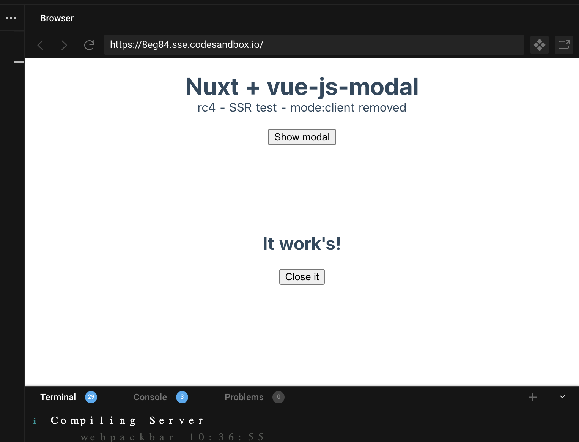Image resolution: width=579 pixels, height=442 pixels.
Task: Click the info icon beside Compiling Server
Action: pyautogui.click(x=35, y=421)
